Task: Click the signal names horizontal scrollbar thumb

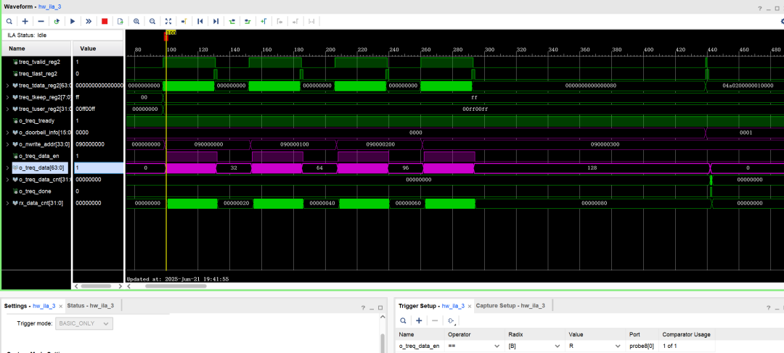Action: point(96,286)
